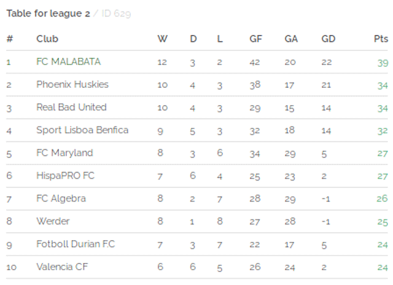The width and height of the screenshot is (393, 285).
Task: Click the GA column header
Action: (x=291, y=39)
